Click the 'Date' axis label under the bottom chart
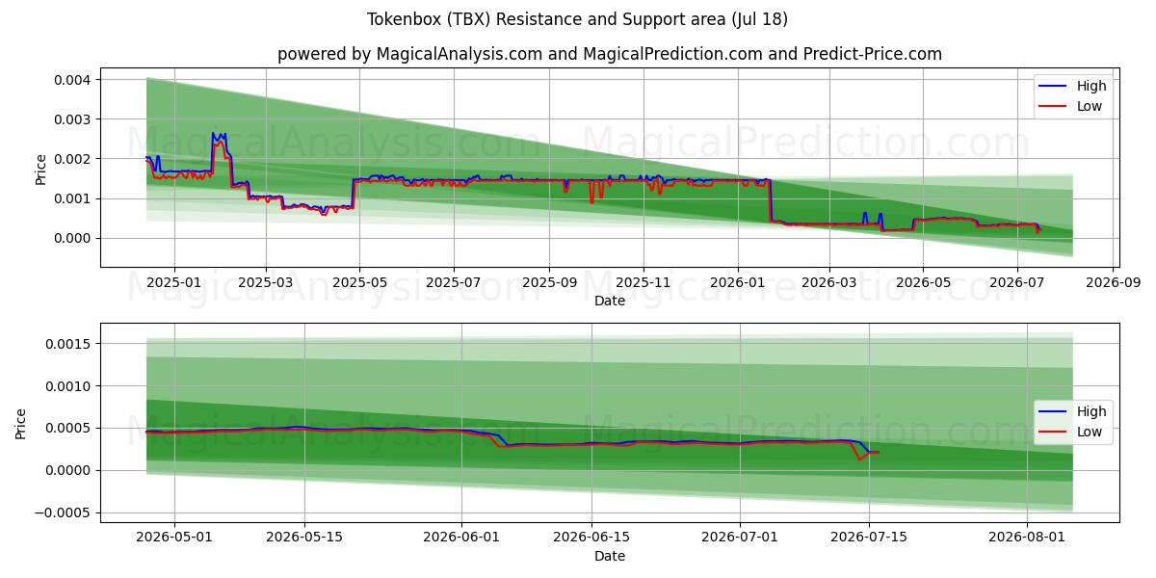Image resolution: width=1156 pixels, height=578 pixels. click(x=610, y=556)
